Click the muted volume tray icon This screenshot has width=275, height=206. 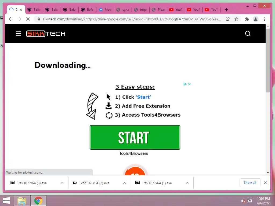[x=243, y=201]
